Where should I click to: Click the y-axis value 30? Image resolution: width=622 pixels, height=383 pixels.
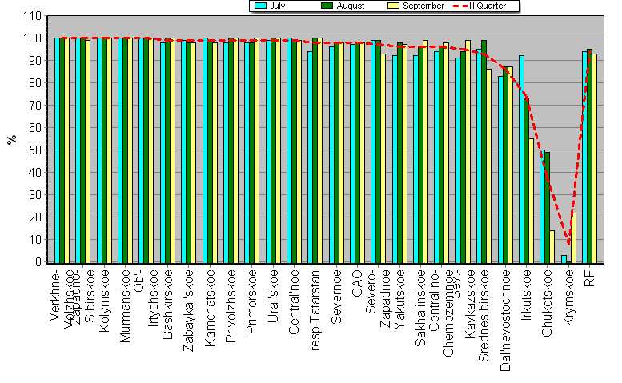click(35, 195)
